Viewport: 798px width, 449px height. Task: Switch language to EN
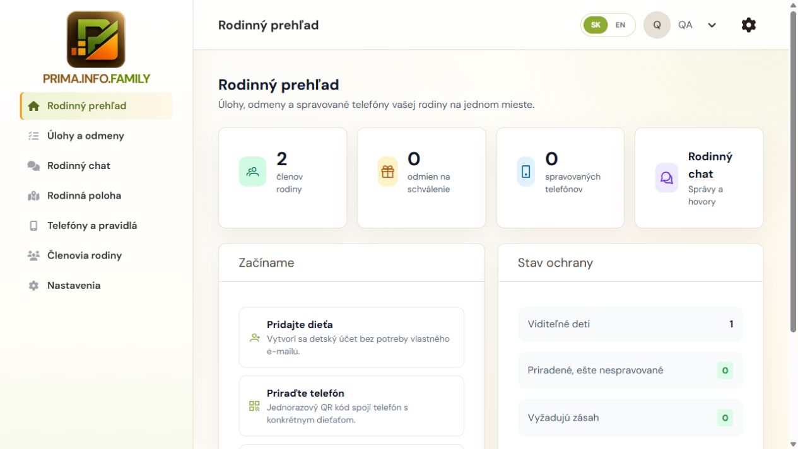point(621,25)
